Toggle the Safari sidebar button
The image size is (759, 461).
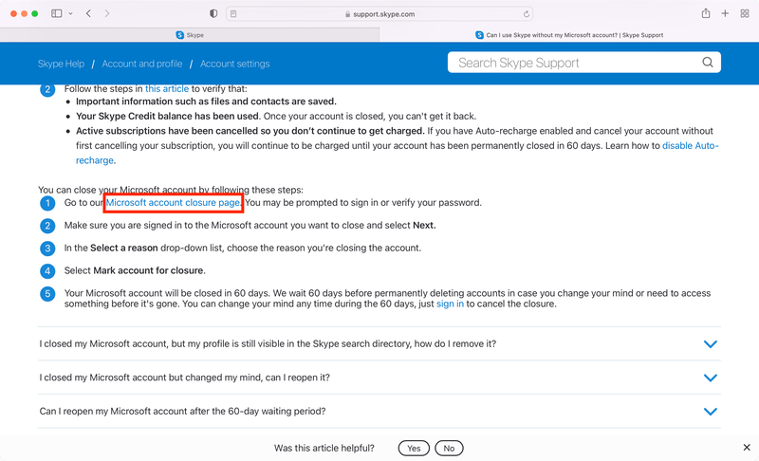pos(57,13)
